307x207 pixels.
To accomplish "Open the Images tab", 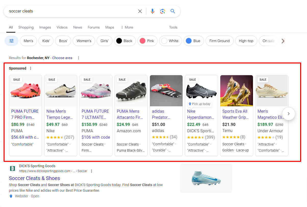I will [x=45, y=27].
